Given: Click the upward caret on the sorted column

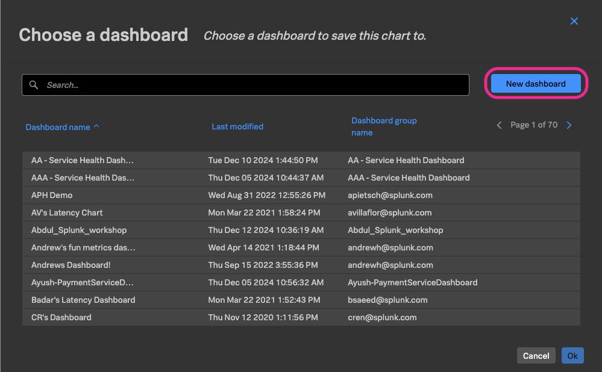Looking at the screenshot, I should [x=96, y=125].
